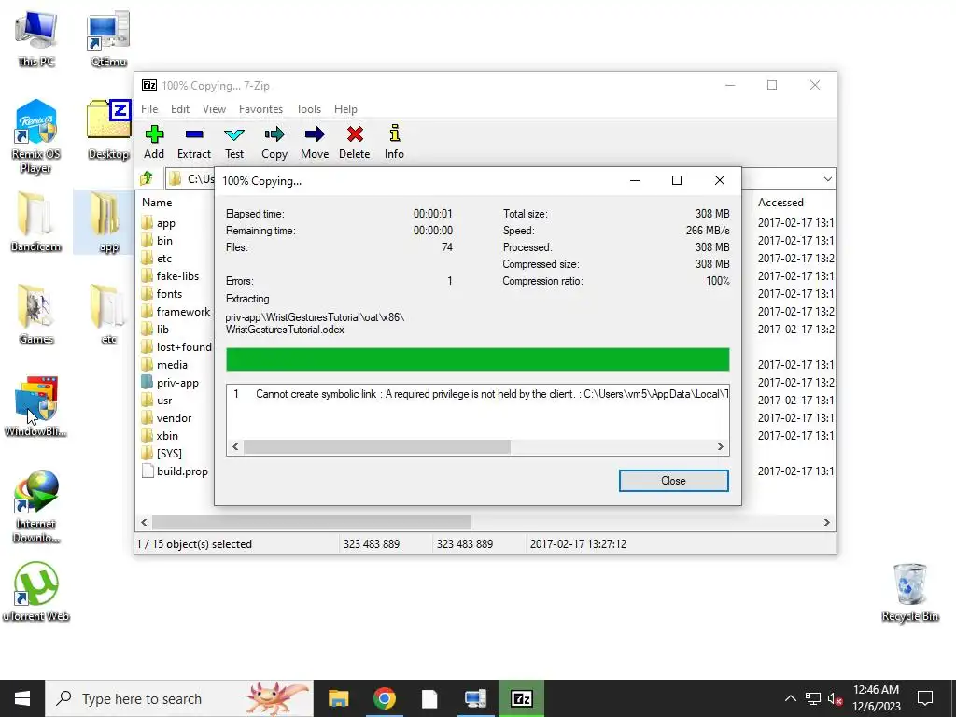Select This PC desktop icon
Viewport: 956px width, 717px height.
[x=36, y=37]
